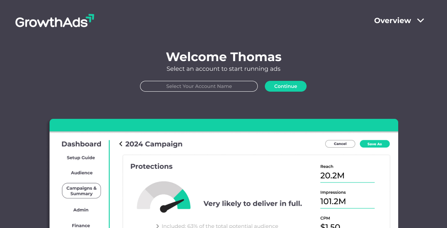Go back using the 2024 Campaign arrow
The width and height of the screenshot is (447, 228).
coord(121,144)
